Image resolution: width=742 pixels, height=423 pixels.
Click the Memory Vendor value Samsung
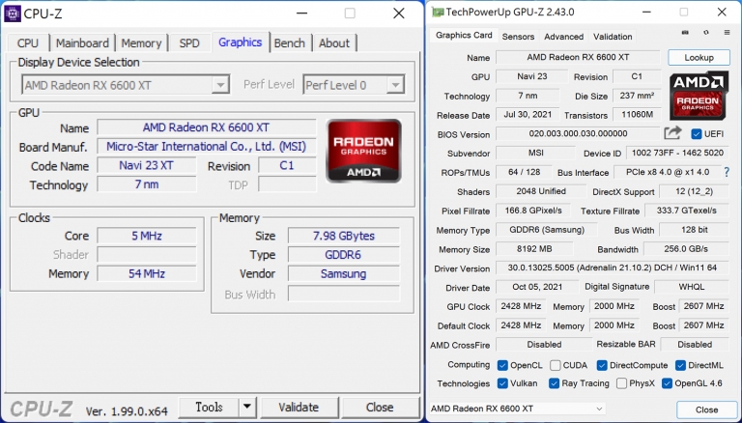pyautogui.click(x=344, y=273)
